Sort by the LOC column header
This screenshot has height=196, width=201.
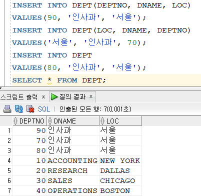(120, 121)
